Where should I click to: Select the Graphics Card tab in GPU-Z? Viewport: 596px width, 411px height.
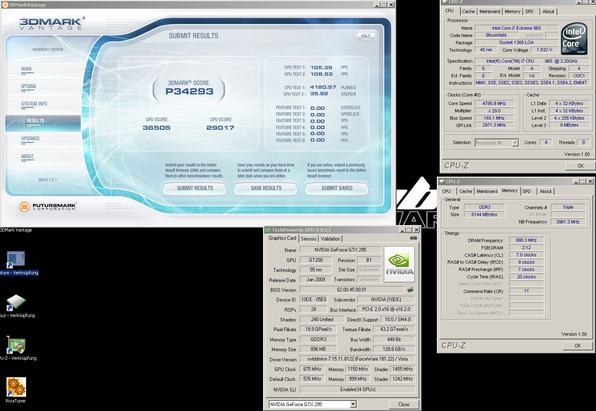pos(282,238)
